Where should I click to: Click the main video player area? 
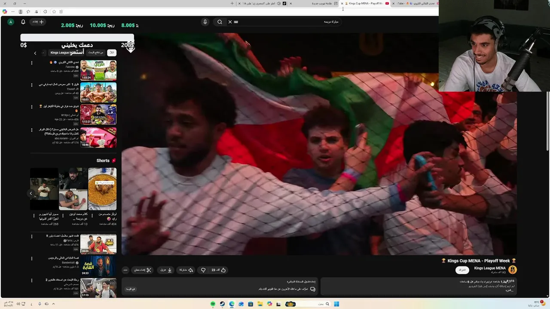[319, 145]
